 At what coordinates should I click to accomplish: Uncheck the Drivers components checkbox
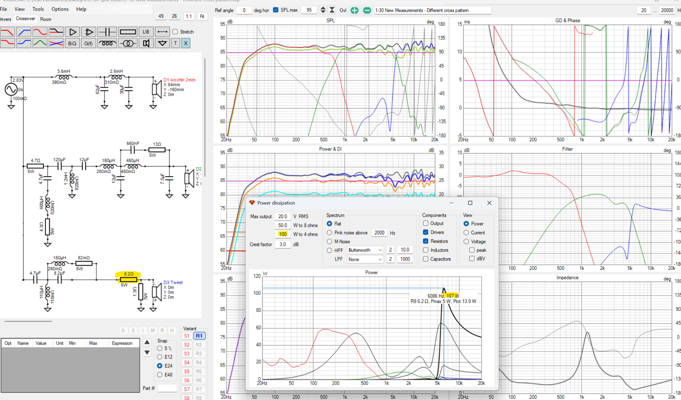(x=426, y=232)
